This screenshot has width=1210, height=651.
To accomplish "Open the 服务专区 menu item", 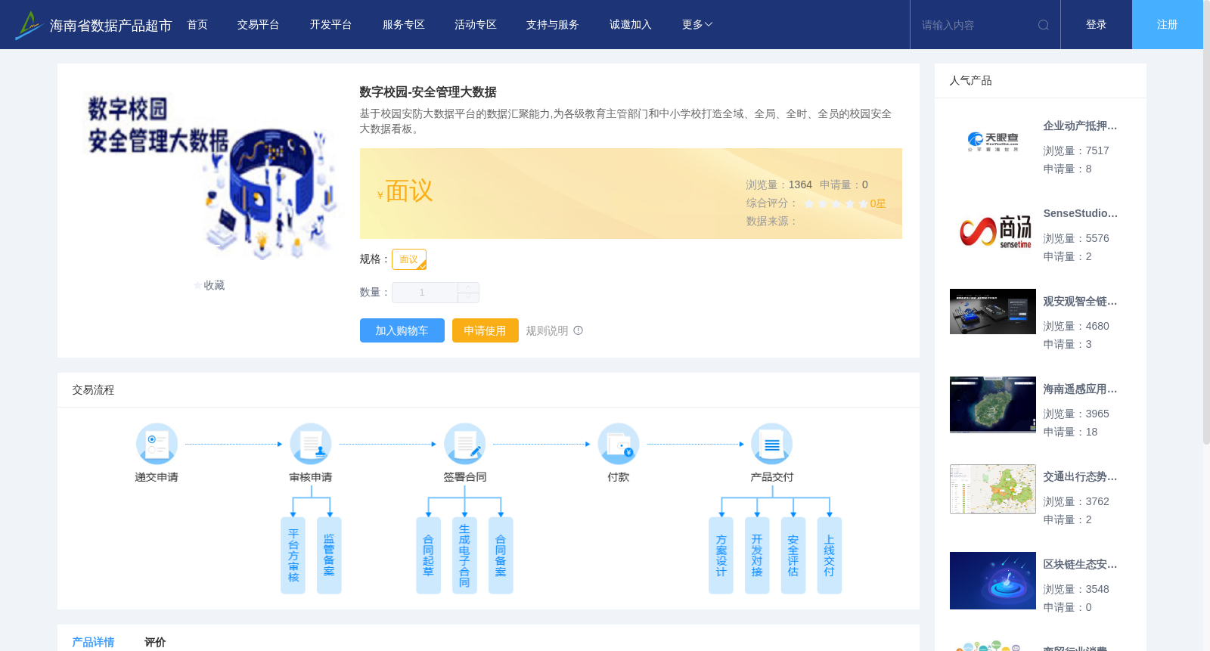I will click(403, 25).
